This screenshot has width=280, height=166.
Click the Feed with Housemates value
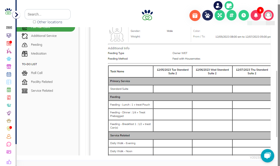pyautogui.click(x=186, y=59)
